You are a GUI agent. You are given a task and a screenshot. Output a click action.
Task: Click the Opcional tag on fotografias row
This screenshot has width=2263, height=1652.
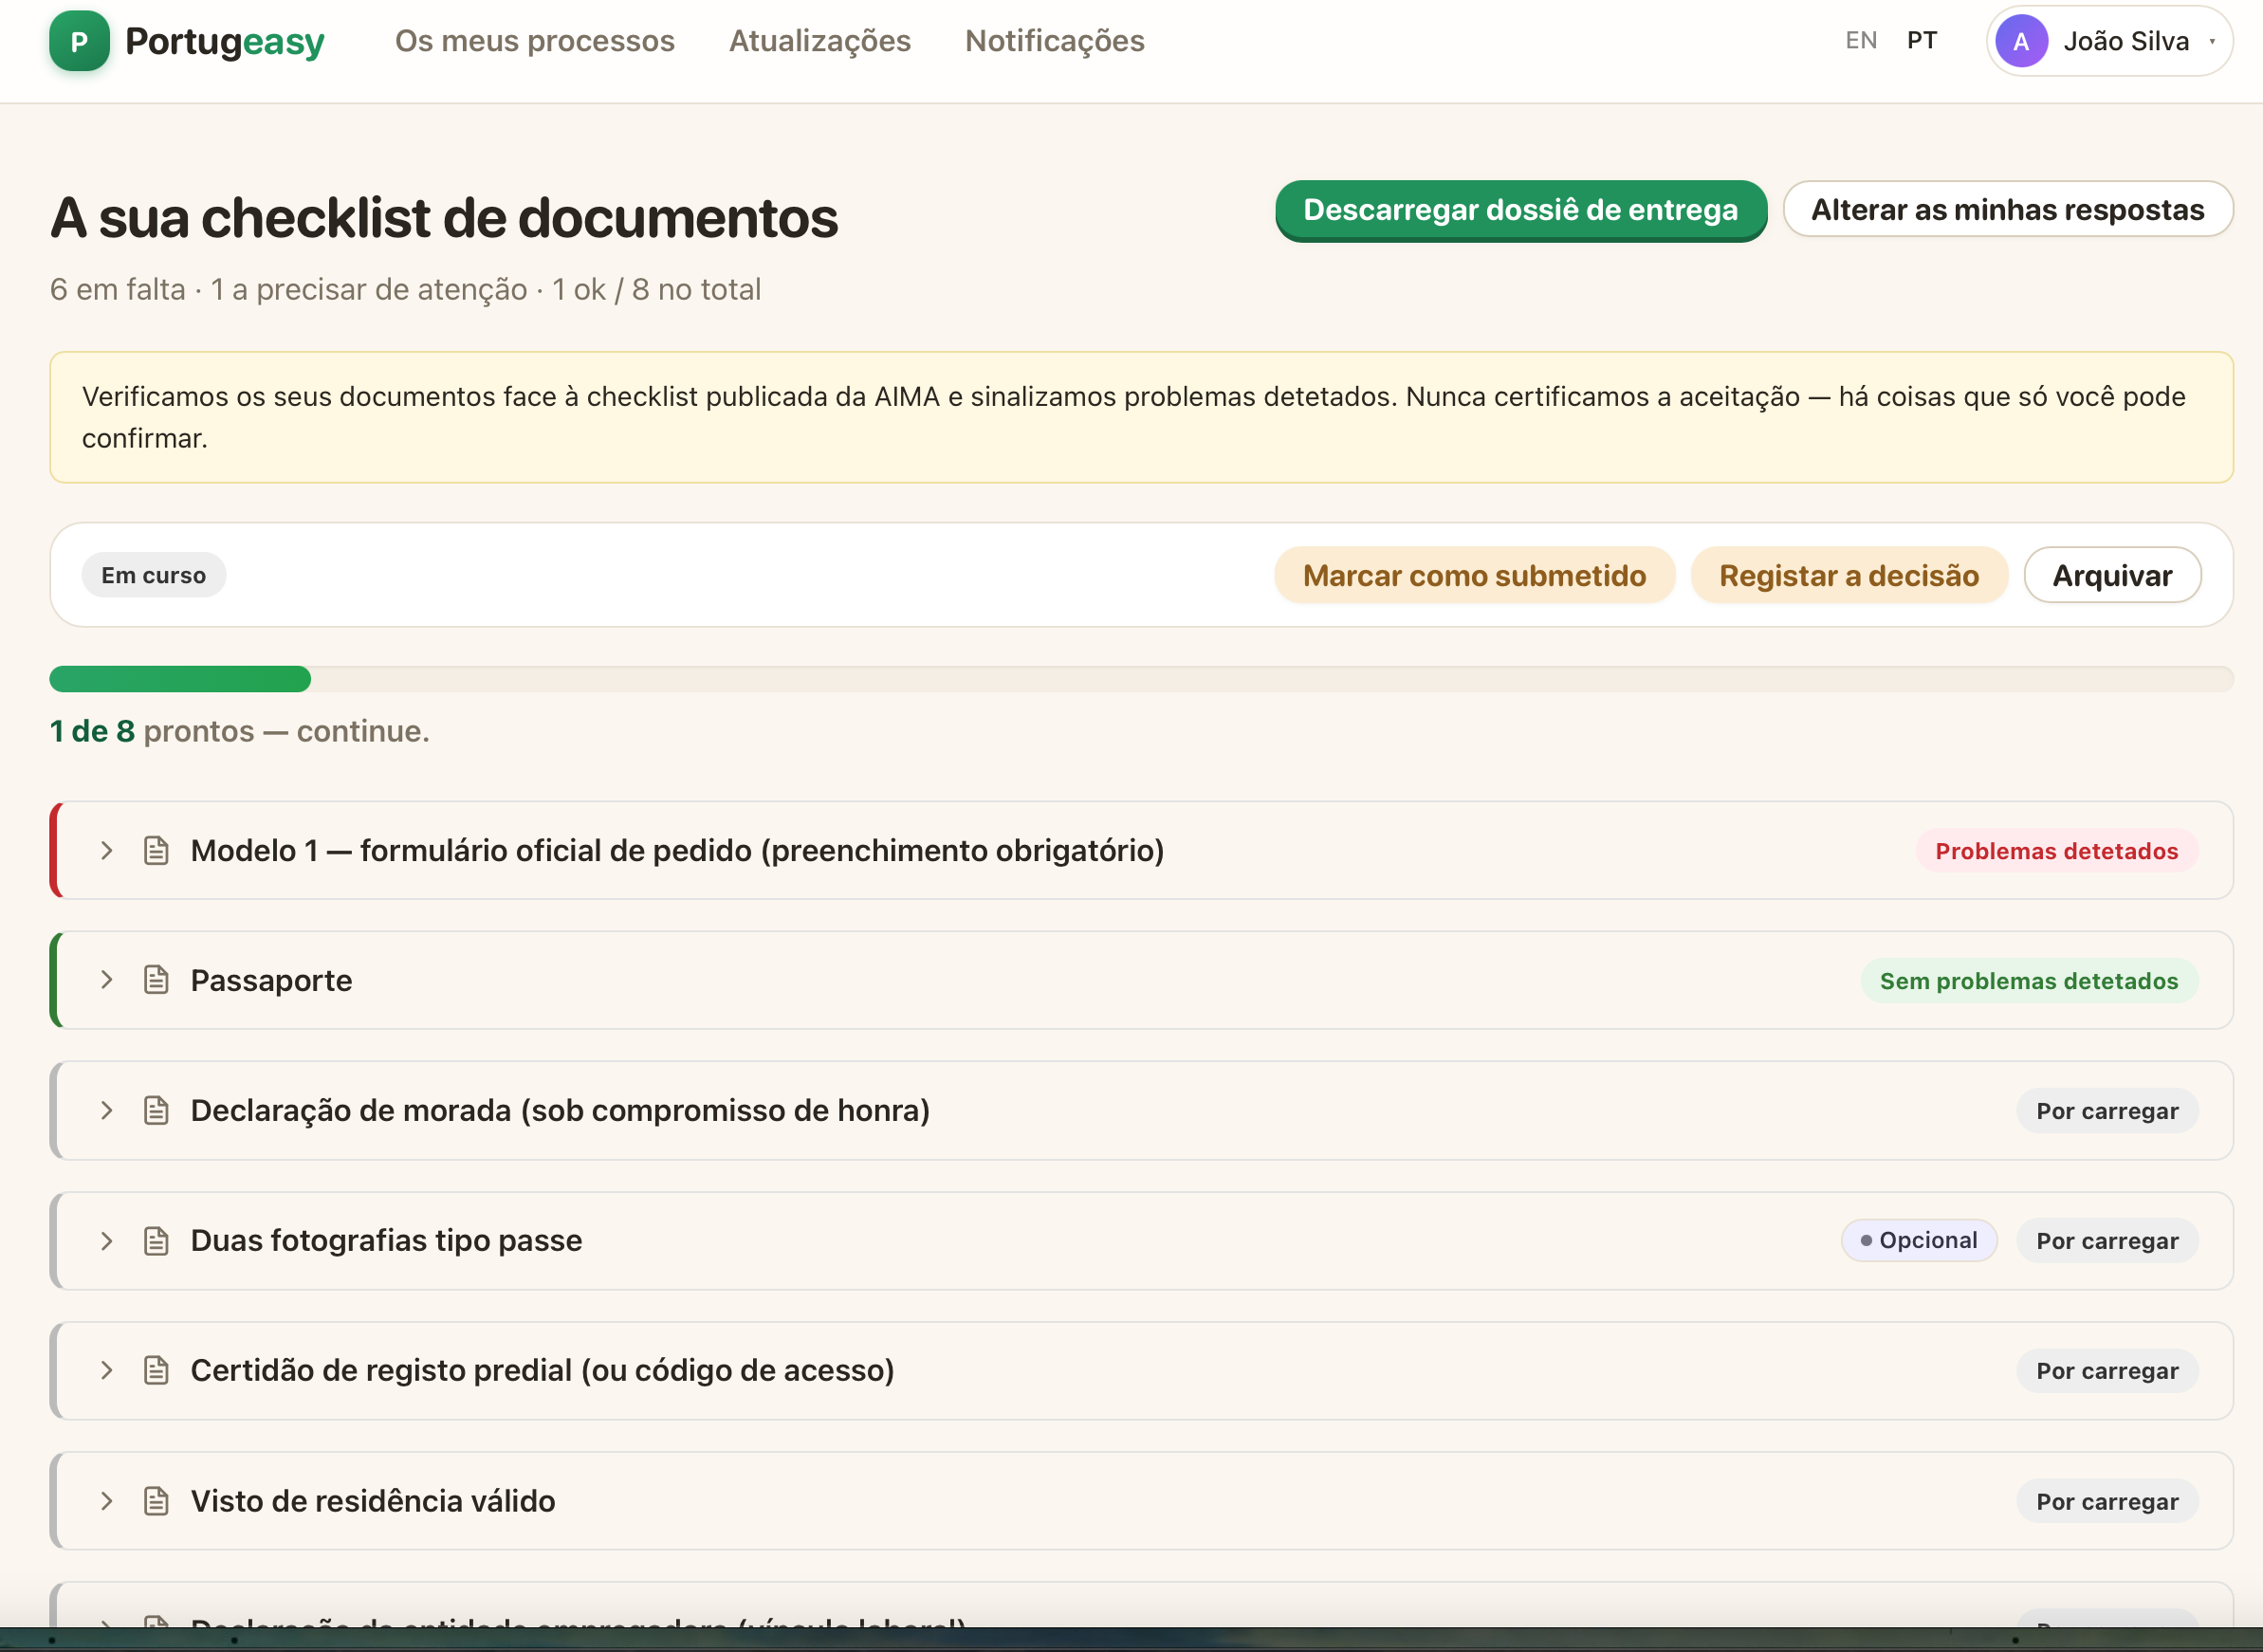1919,1240
